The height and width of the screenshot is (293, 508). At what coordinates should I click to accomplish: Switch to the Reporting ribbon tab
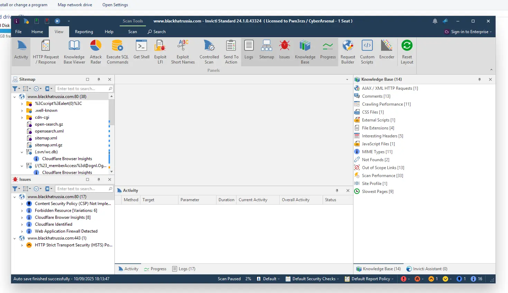tap(84, 32)
